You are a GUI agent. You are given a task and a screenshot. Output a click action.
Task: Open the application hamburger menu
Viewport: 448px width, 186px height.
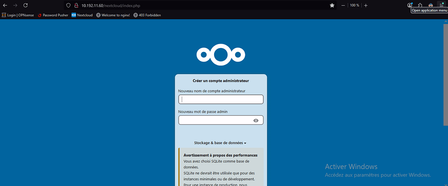441,5
